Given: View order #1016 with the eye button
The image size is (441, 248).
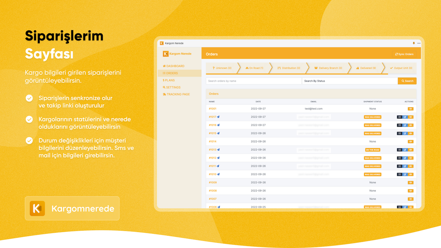Looking at the screenshot, I should tap(411, 125).
